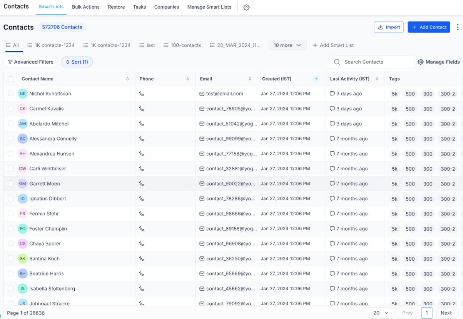The height and width of the screenshot is (319, 463).
Task: Open the Sort (1) dropdown
Action: [x=77, y=62]
